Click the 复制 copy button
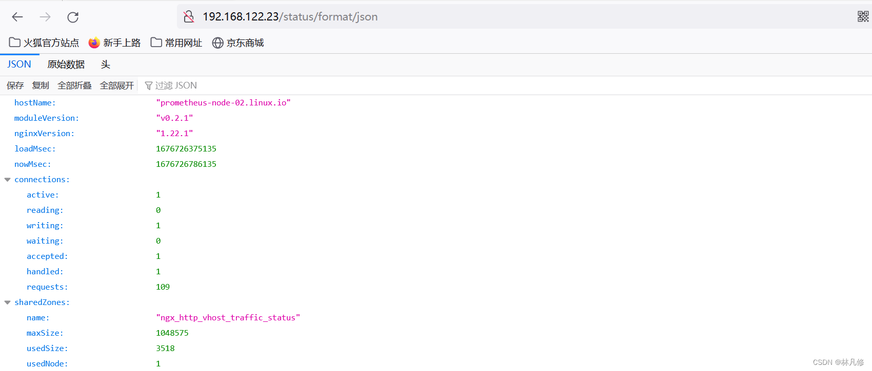 pos(41,85)
